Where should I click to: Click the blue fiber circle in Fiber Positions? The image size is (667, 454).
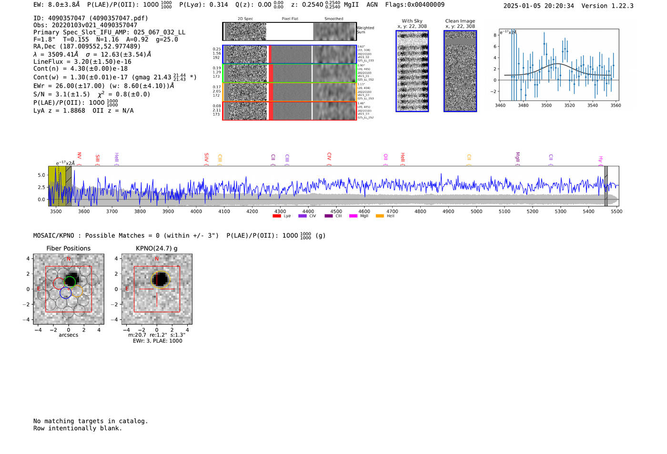coord(66,293)
